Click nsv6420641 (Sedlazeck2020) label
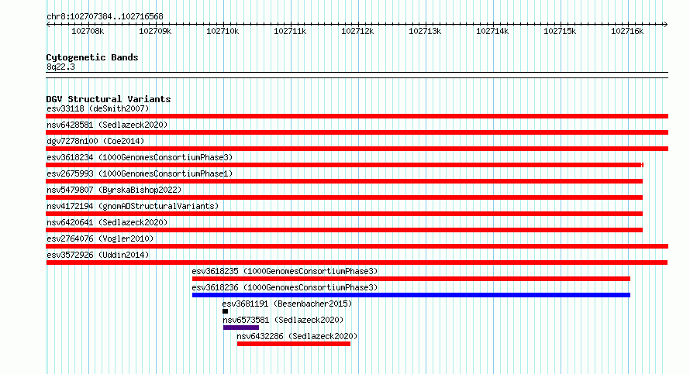 [x=107, y=222]
